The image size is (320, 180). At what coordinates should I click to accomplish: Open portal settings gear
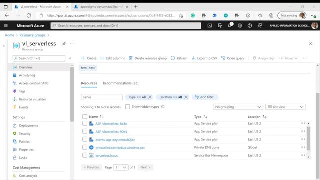pyautogui.click(x=240, y=26)
